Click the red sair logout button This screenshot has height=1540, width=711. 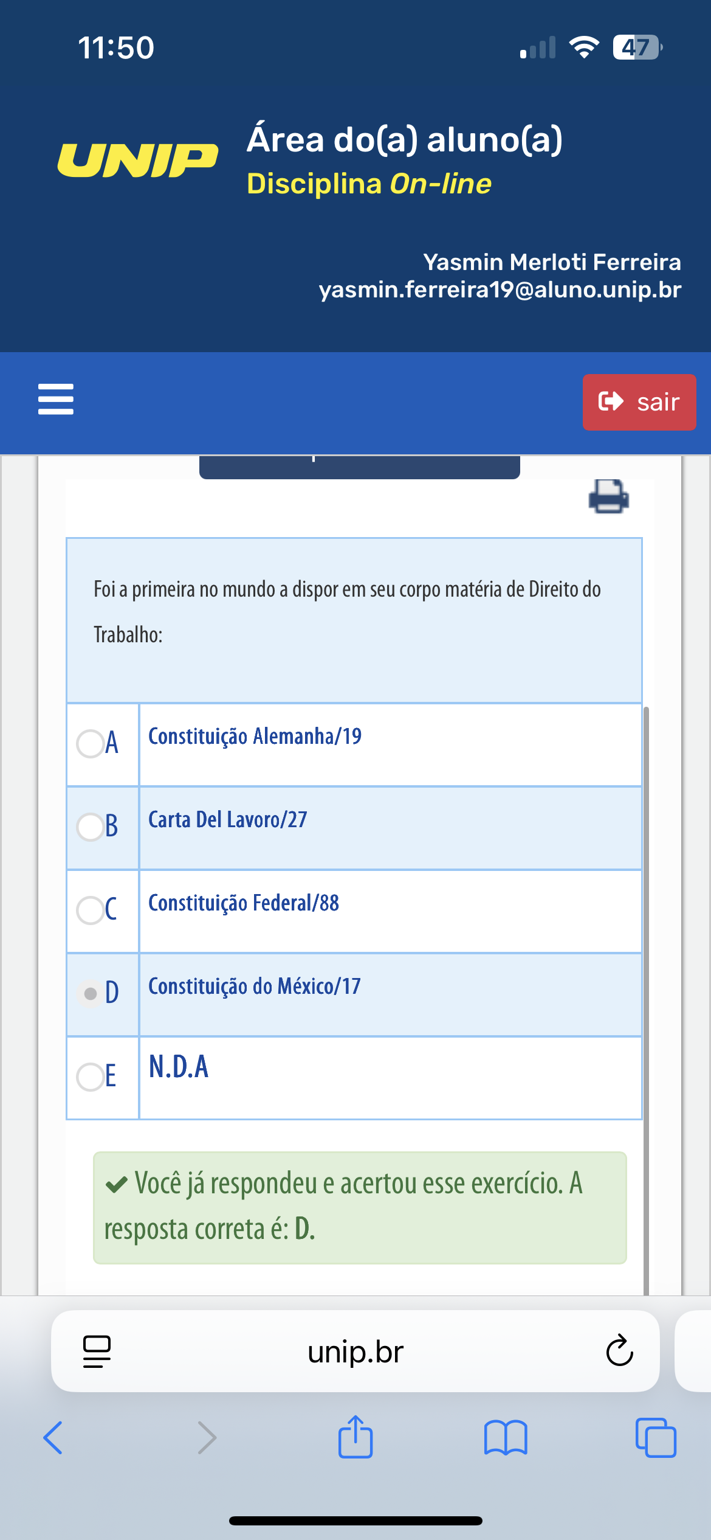coord(639,402)
